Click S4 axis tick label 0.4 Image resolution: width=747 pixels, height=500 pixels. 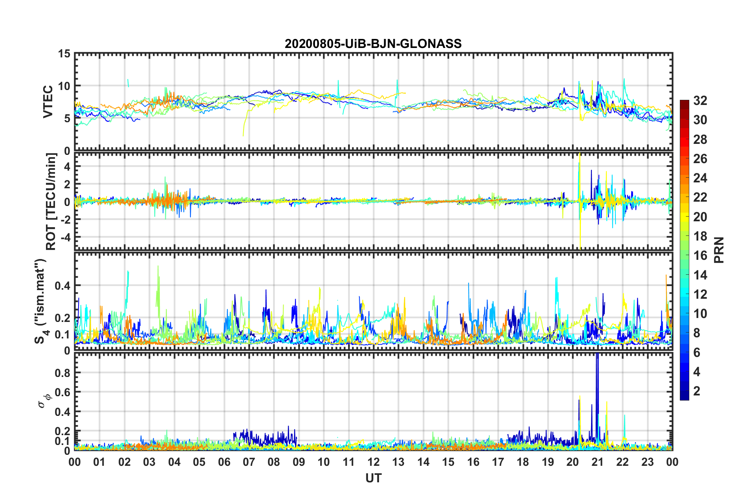(x=63, y=286)
